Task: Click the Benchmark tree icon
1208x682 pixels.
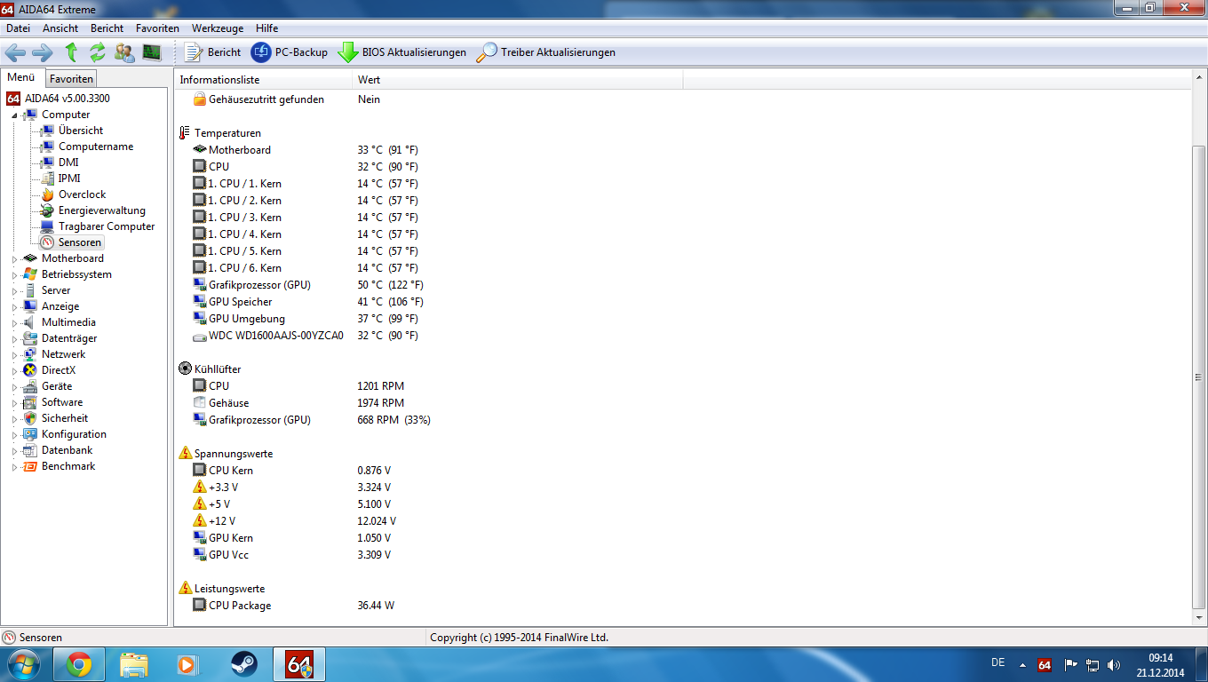Action: pos(30,466)
